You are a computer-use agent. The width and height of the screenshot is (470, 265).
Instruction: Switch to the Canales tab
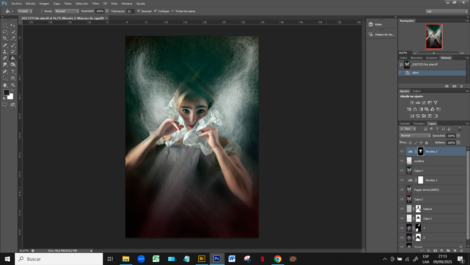[x=405, y=123]
